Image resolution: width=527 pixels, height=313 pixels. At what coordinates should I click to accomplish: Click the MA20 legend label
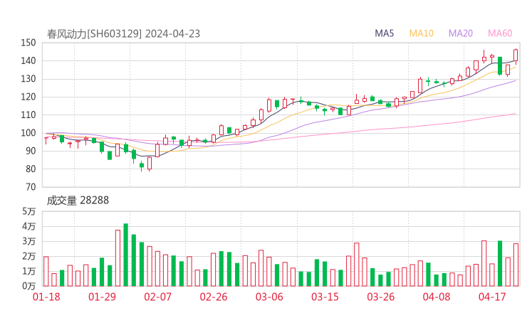[x=461, y=33]
